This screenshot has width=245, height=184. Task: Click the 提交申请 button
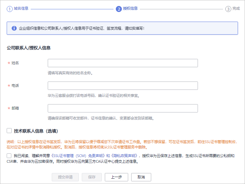(x=65, y=177)
